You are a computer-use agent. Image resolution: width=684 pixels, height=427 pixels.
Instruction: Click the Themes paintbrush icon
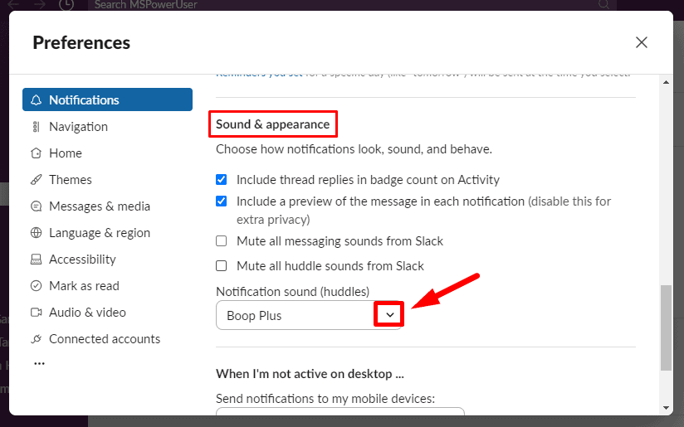[x=37, y=180]
